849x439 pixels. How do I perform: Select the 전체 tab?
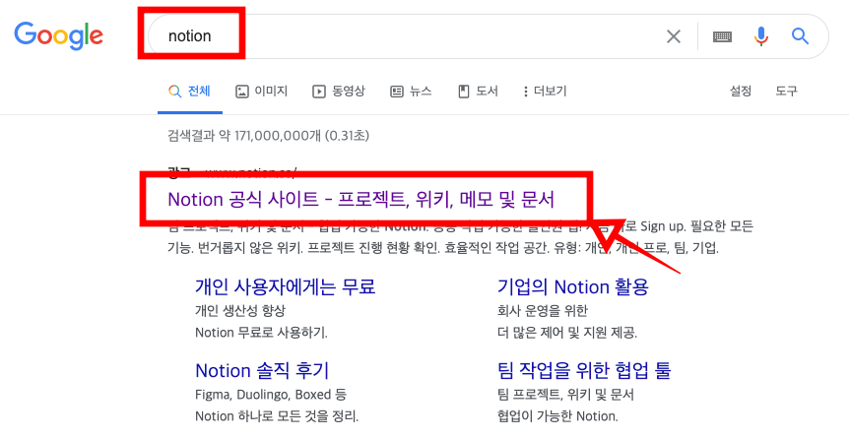click(189, 91)
